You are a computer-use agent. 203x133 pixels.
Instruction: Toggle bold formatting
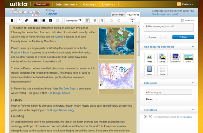12,20
